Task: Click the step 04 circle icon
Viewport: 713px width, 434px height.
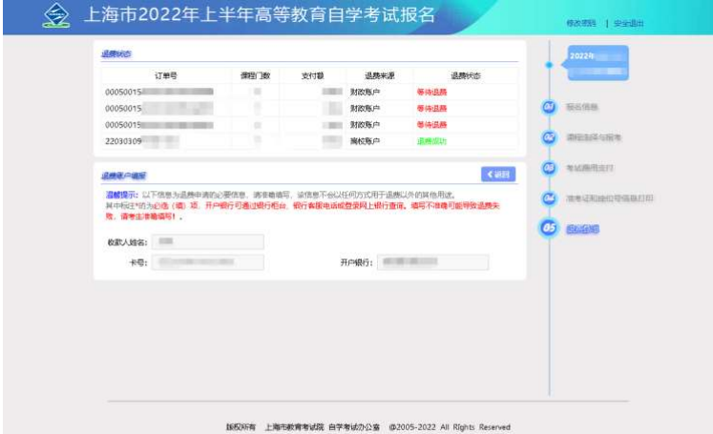Action: (x=549, y=197)
